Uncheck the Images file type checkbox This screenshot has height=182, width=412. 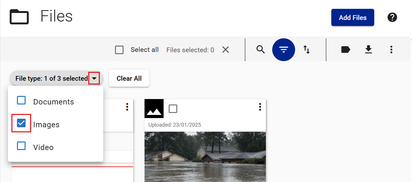[21, 123]
